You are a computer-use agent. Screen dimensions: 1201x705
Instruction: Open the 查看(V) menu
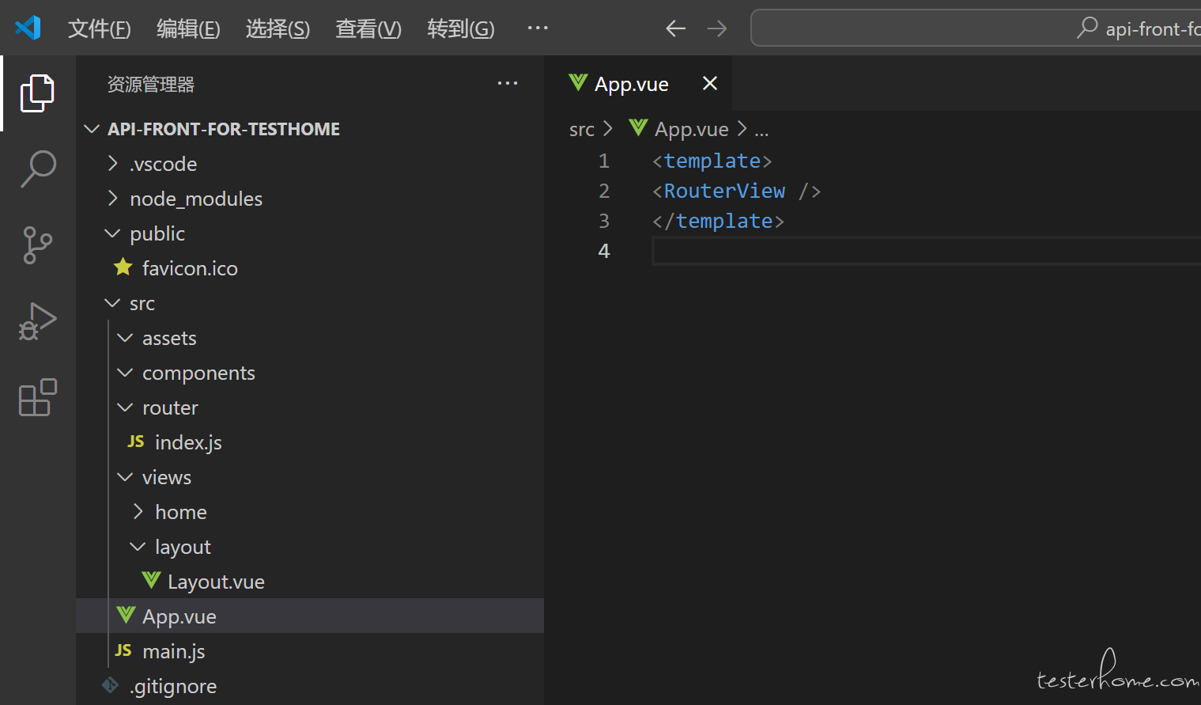coord(368,28)
